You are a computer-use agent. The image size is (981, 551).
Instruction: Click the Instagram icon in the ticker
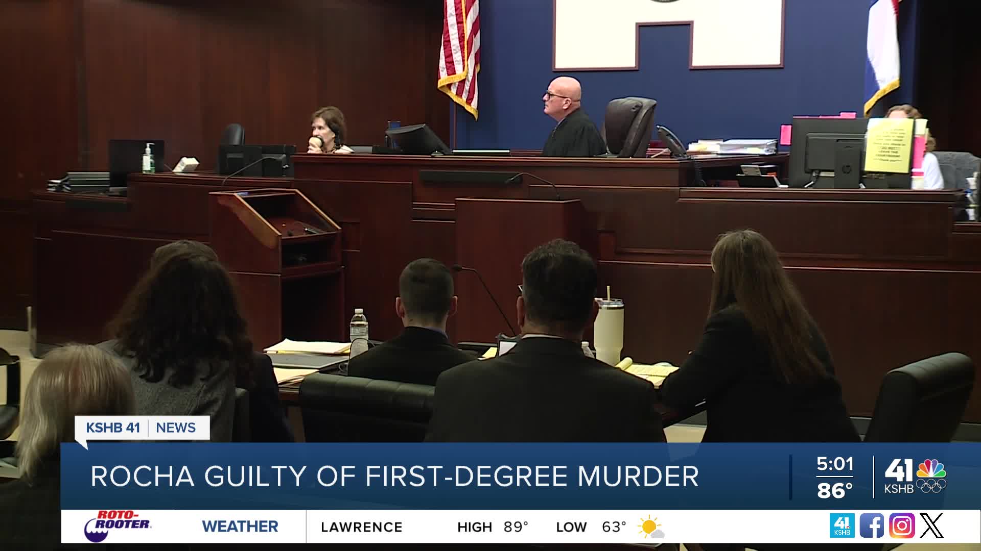click(902, 525)
